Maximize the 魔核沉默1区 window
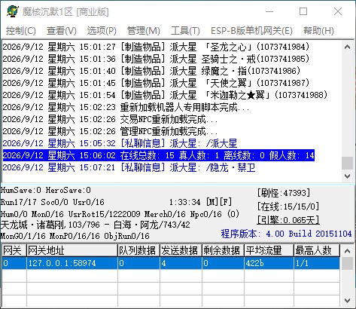This screenshot has height=309, width=356. [x=303, y=11]
